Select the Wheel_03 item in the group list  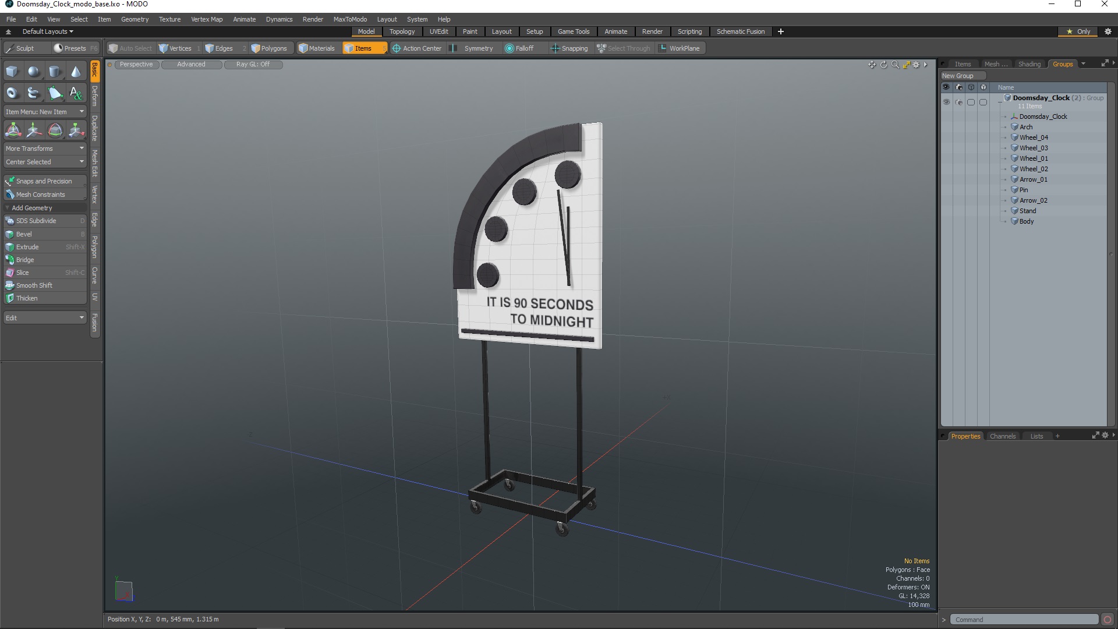click(x=1034, y=148)
